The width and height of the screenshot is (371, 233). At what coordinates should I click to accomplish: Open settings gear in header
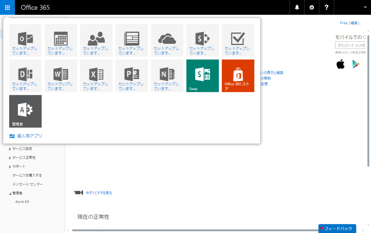[312, 7]
